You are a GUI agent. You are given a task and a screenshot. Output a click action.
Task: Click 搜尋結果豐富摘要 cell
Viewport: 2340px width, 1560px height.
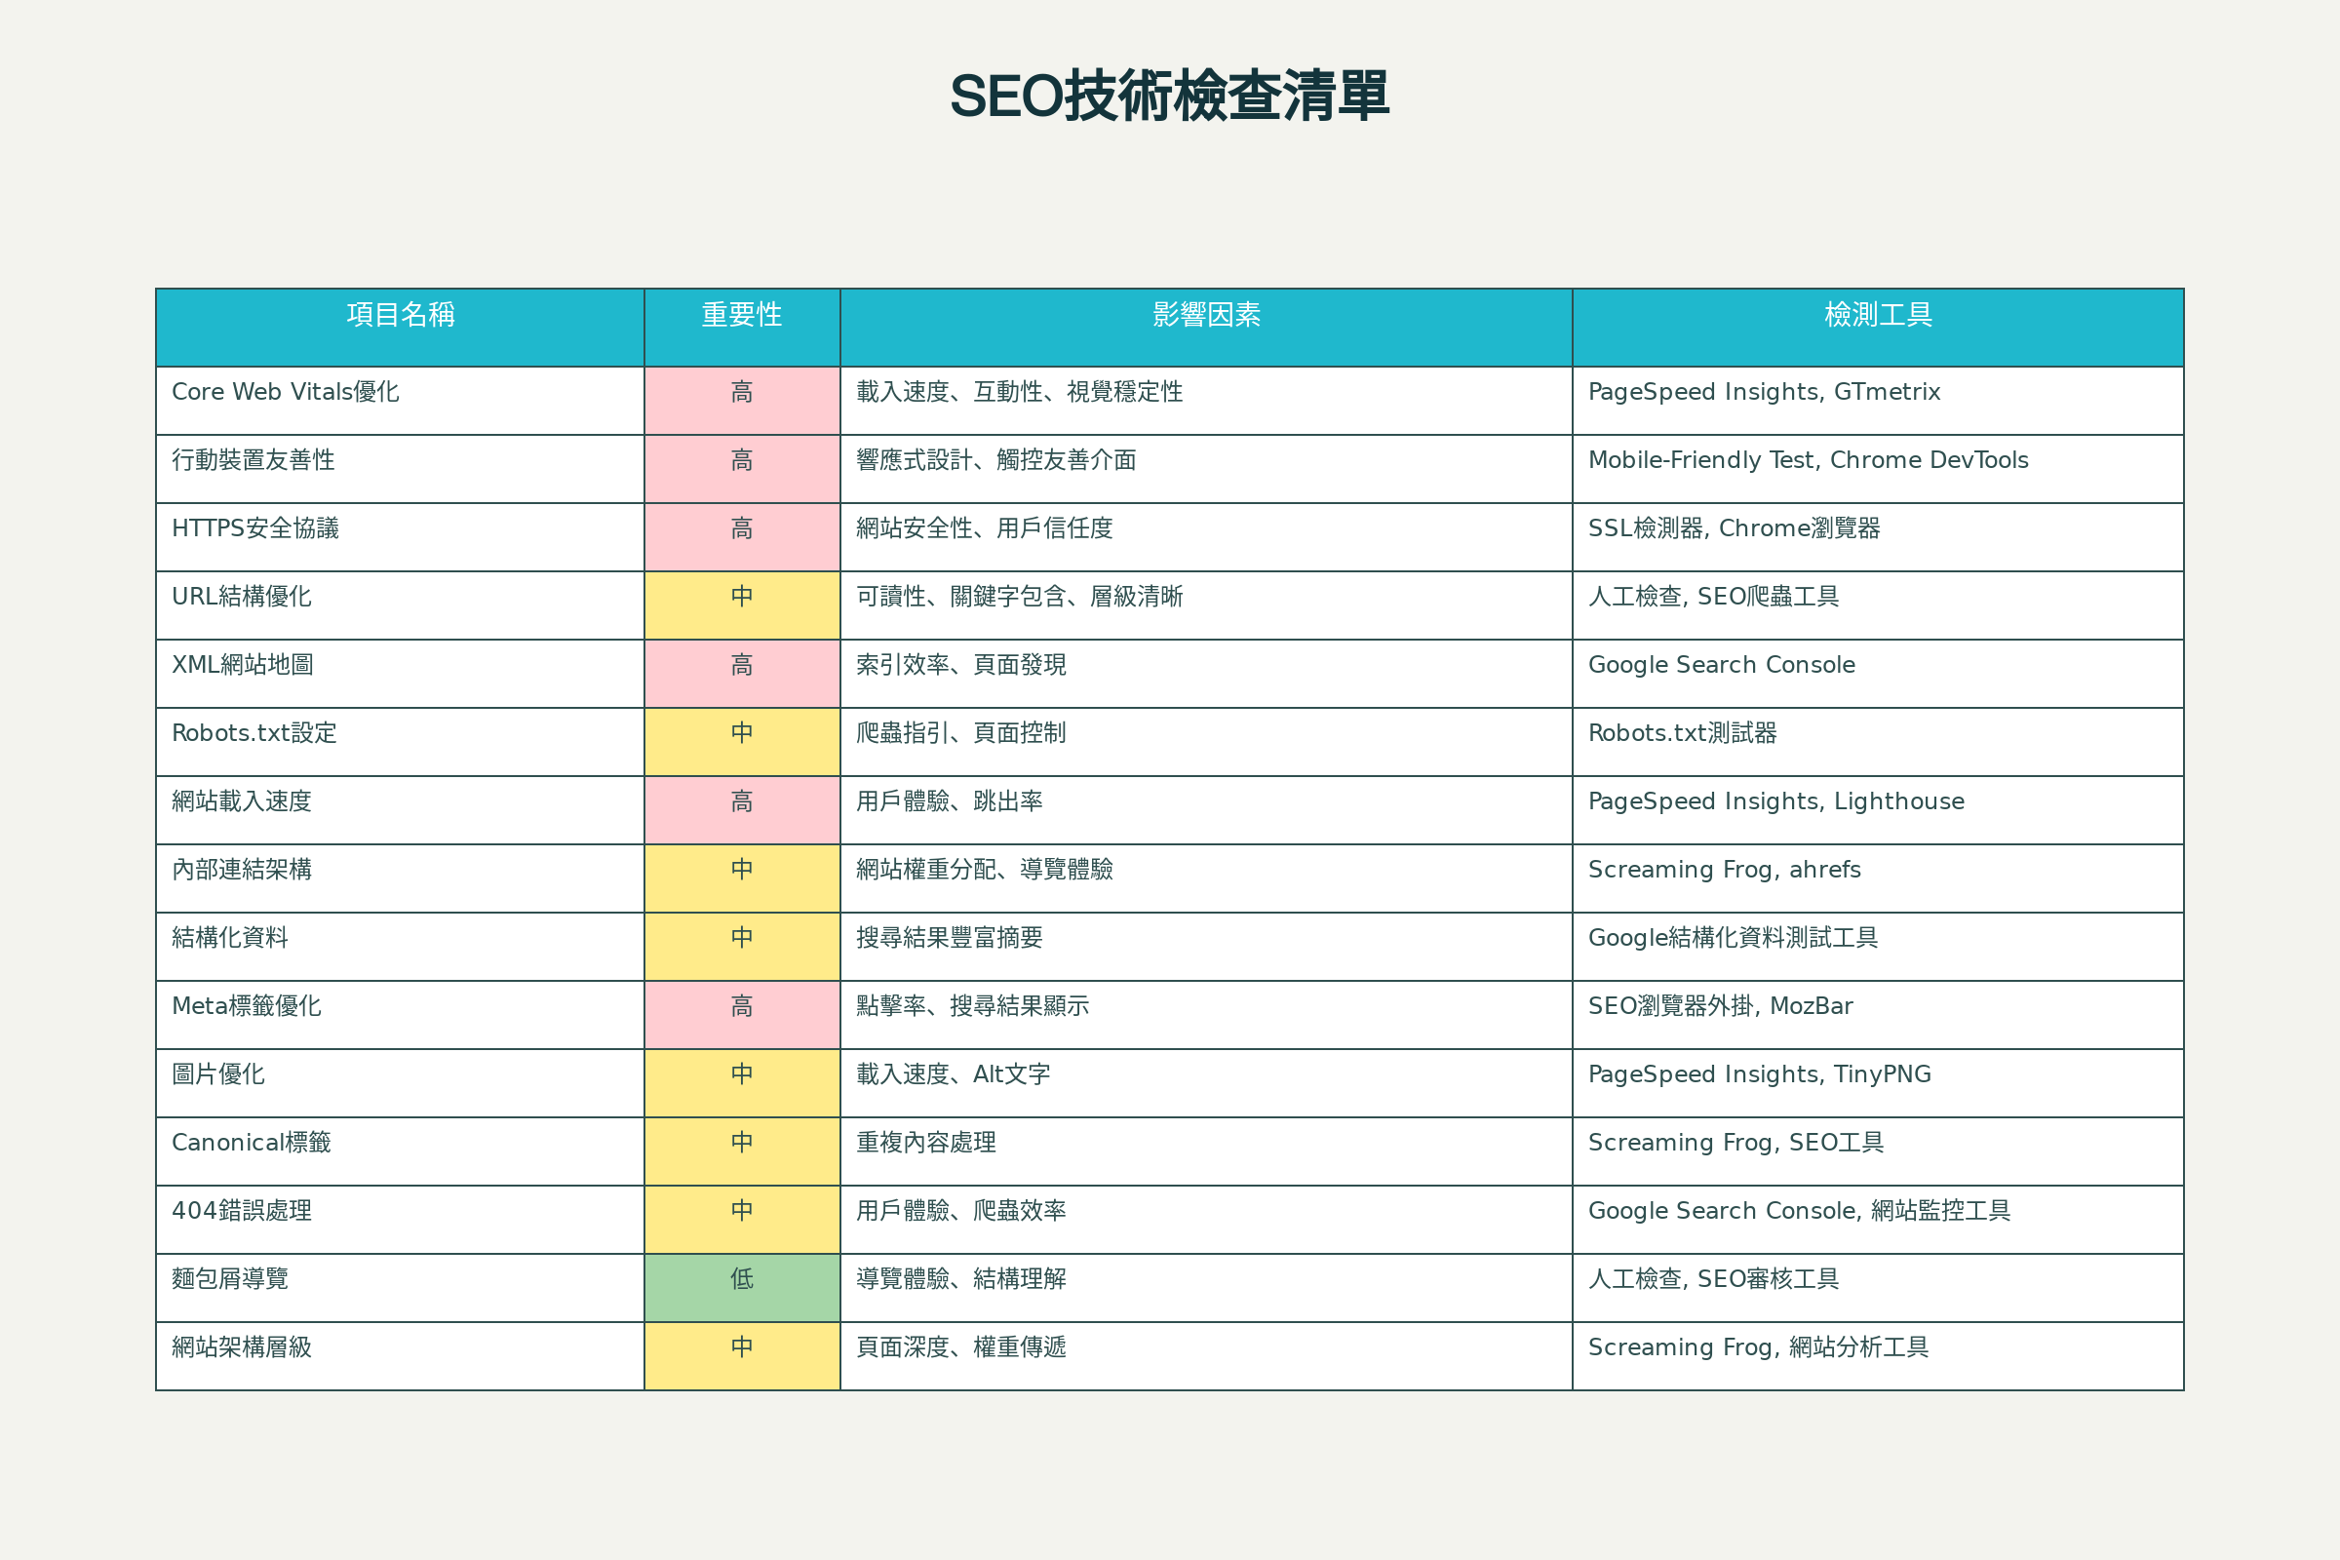[x=1206, y=946]
